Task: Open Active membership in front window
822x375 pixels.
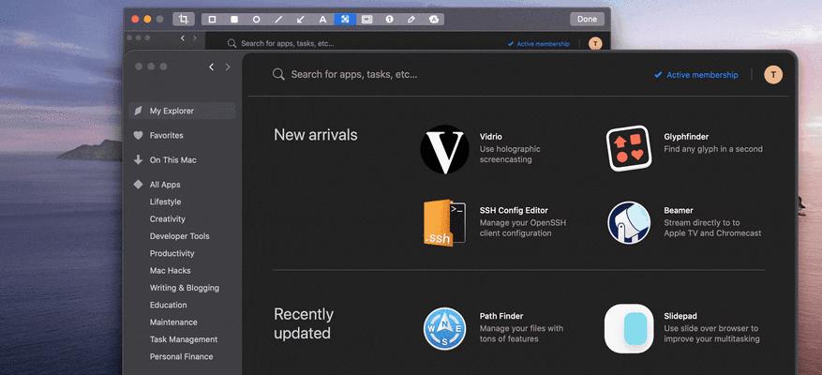Action: pos(696,75)
